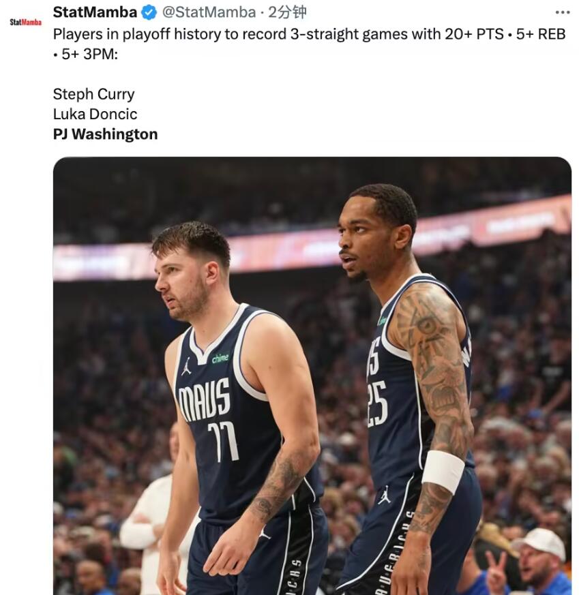579x595 pixels.
Task: Open the three-dot more options menu
Action: click(563, 12)
